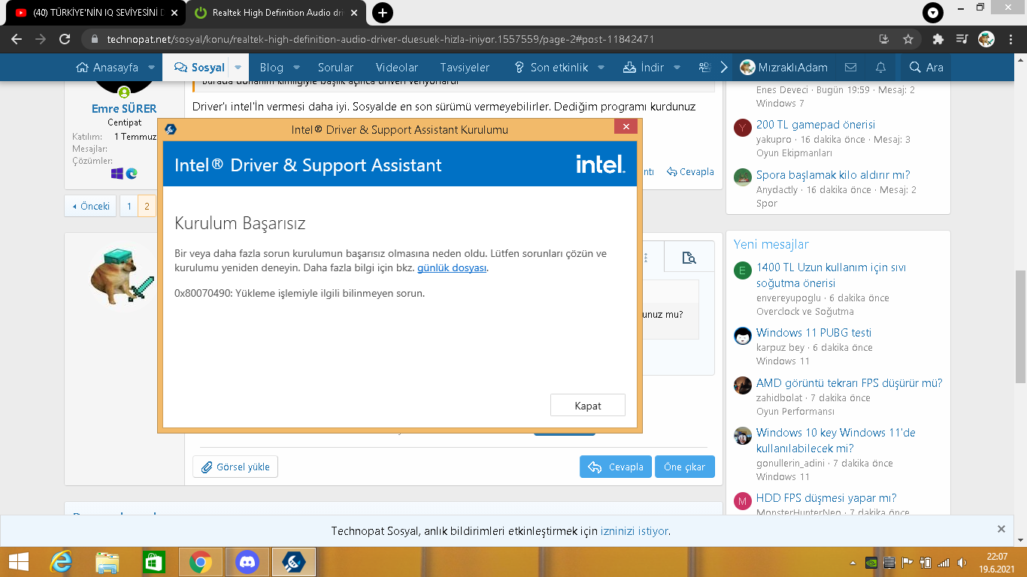Open the network signal tray icon
The image size is (1027, 577).
pyautogui.click(x=944, y=562)
